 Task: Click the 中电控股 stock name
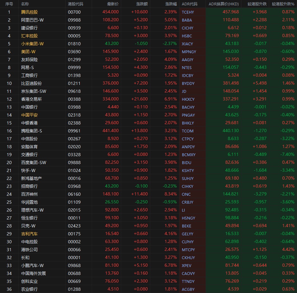pyautogui.click(x=29, y=242)
